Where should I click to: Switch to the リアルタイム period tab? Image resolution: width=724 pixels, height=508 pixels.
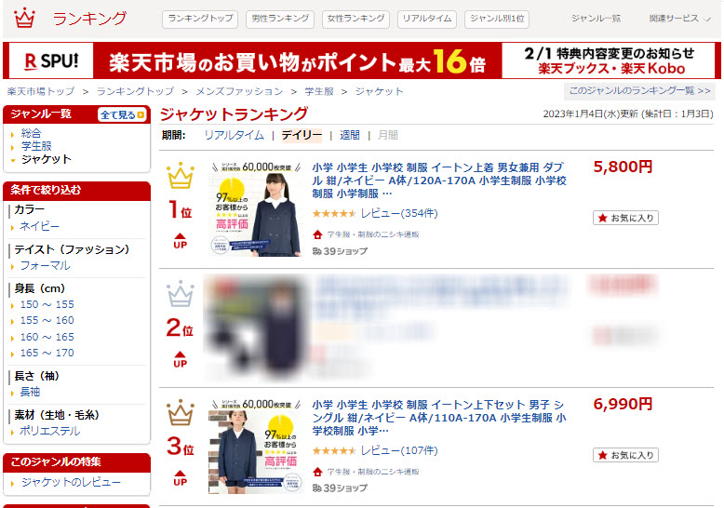(x=235, y=135)
